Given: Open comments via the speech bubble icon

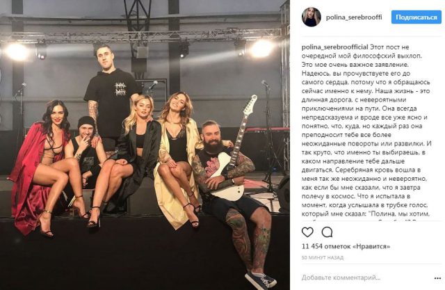Looking at the screenshot, I should [327, 232].
